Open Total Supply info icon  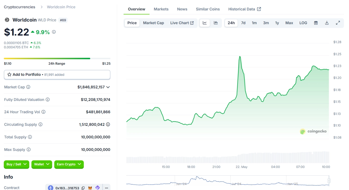point(30,137)
